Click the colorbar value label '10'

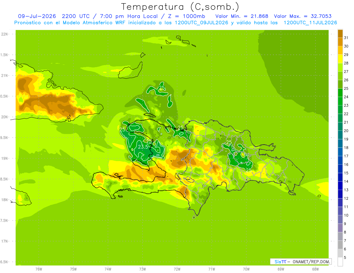tap(346, 215)
